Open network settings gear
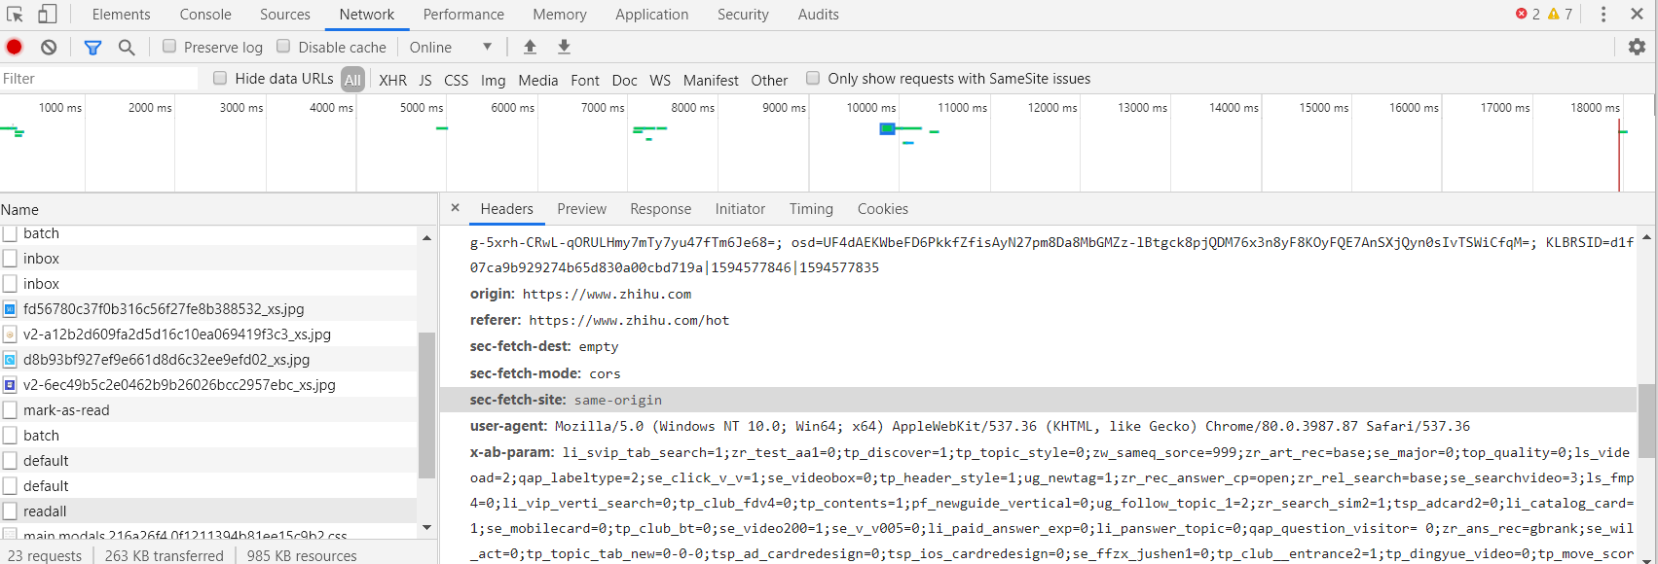The height and width of the screenshot is (564, 1658). pyautogui.click(x=1637, y=47)
